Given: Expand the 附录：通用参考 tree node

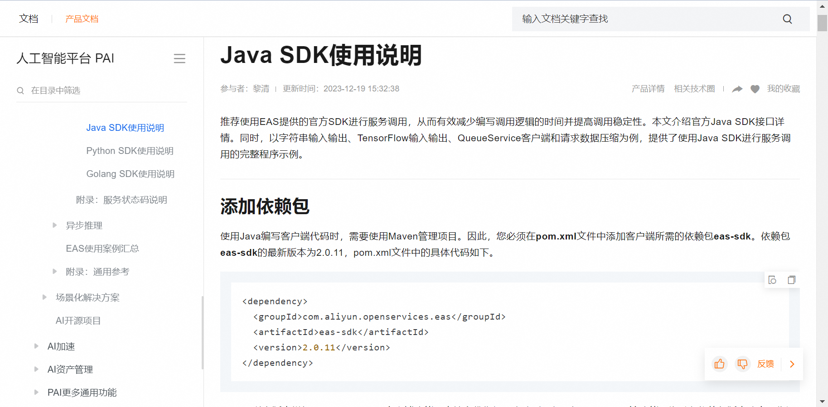Looking at the screenshot, I should (x=54, y=271).
